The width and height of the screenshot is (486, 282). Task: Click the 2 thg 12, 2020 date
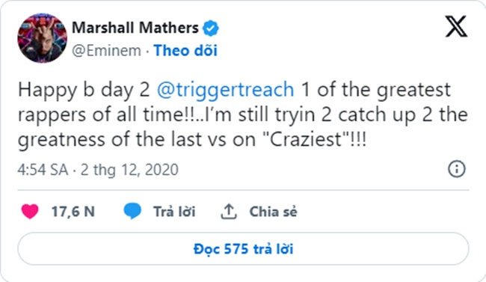click(x=129, y=170)
